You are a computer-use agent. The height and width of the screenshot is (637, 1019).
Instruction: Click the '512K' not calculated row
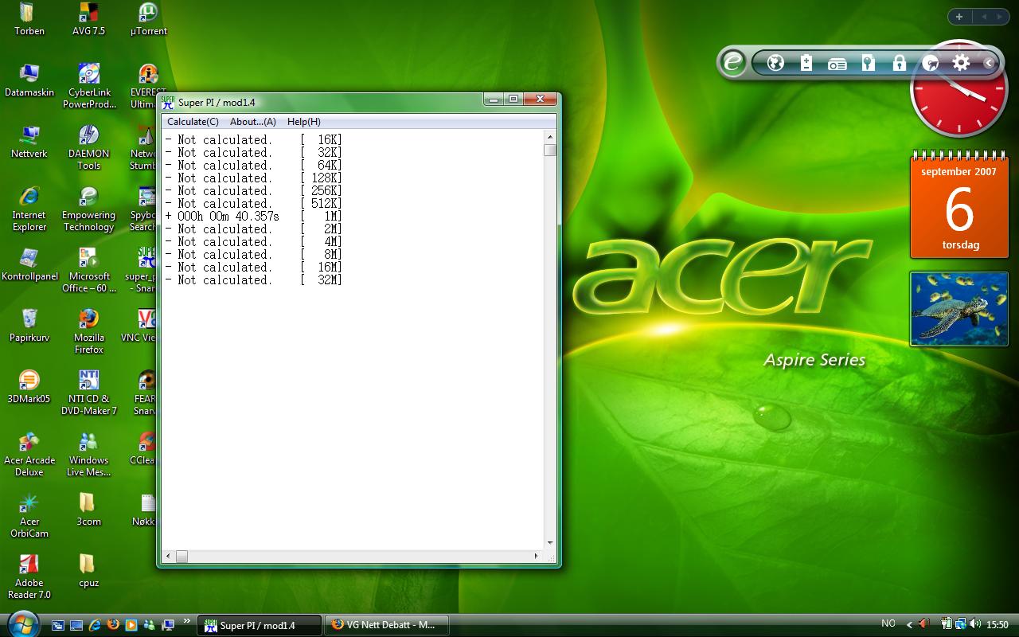tap(254, 204)
